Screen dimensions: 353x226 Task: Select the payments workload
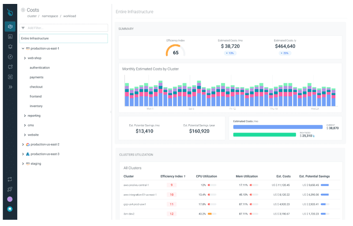point(37,78)
